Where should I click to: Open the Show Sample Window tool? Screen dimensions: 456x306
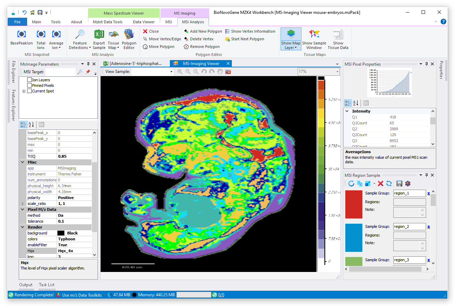(x=314, y=35)
